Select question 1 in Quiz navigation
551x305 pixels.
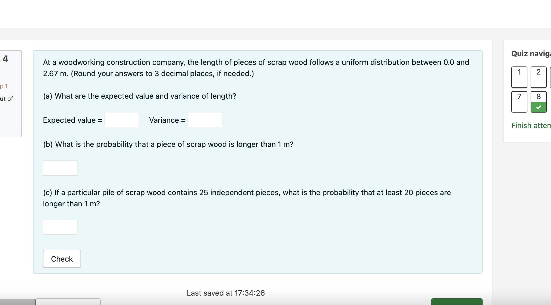click(x=519, y=77)
